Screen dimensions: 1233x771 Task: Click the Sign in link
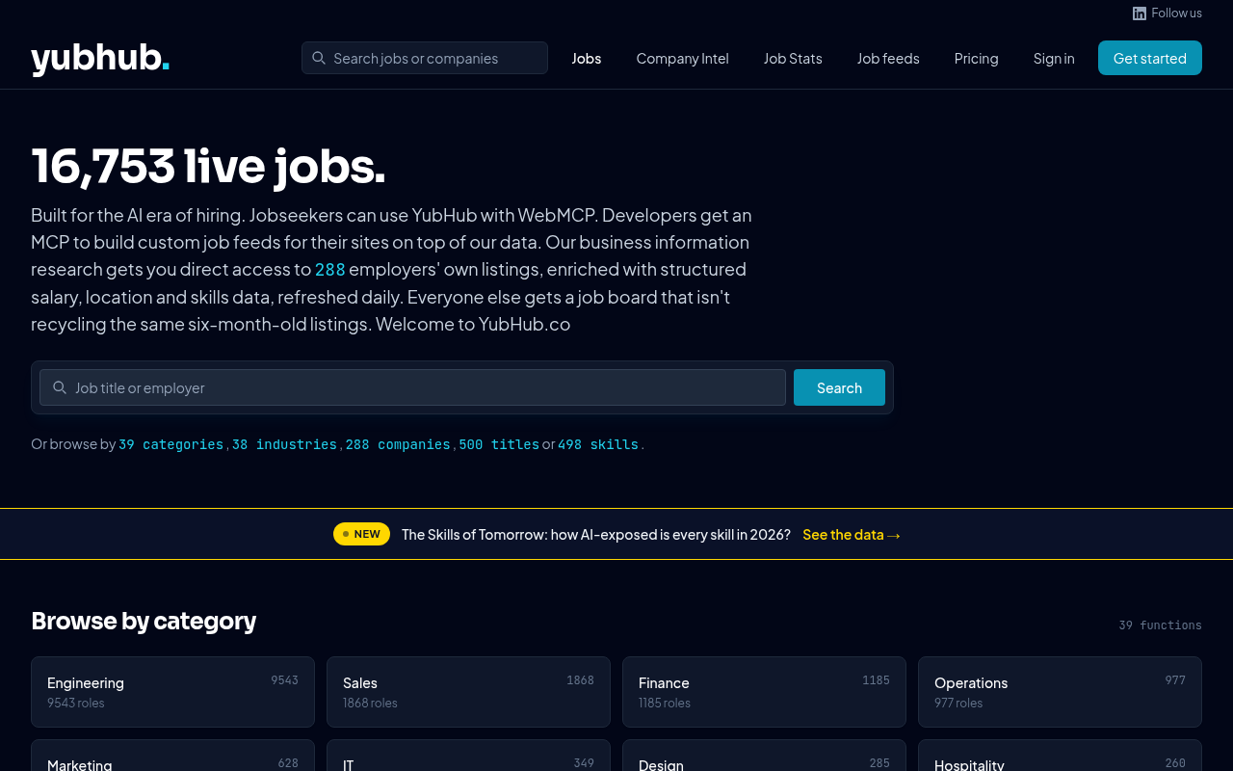[x=1054, y=58]
